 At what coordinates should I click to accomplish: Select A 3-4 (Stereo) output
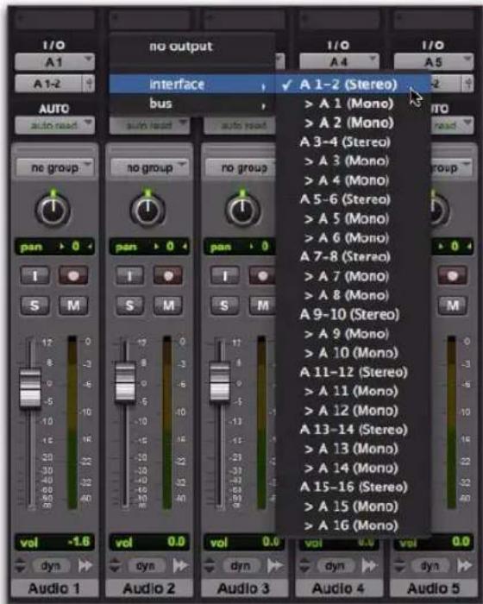353,142
